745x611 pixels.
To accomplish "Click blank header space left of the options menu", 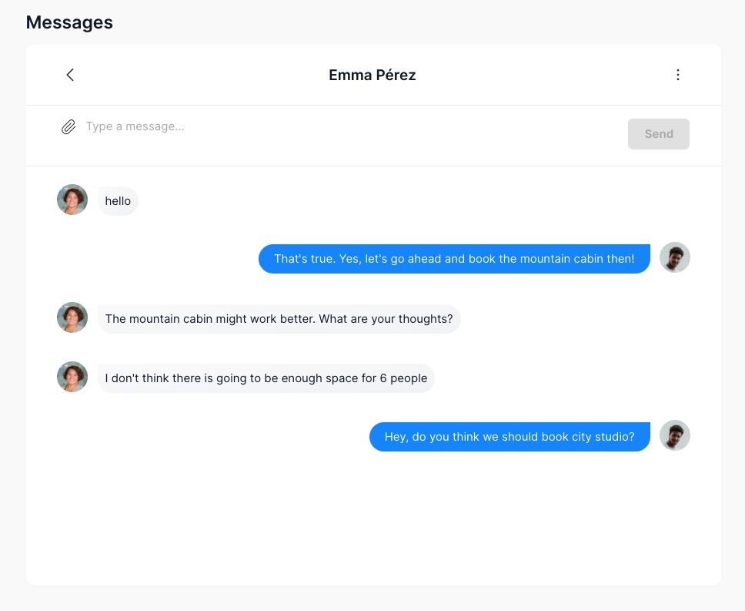I will click(x=554, y=75).
